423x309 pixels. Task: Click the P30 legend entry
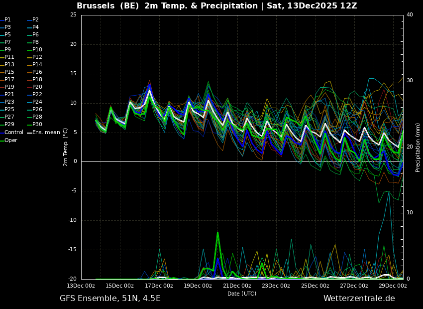37,125
